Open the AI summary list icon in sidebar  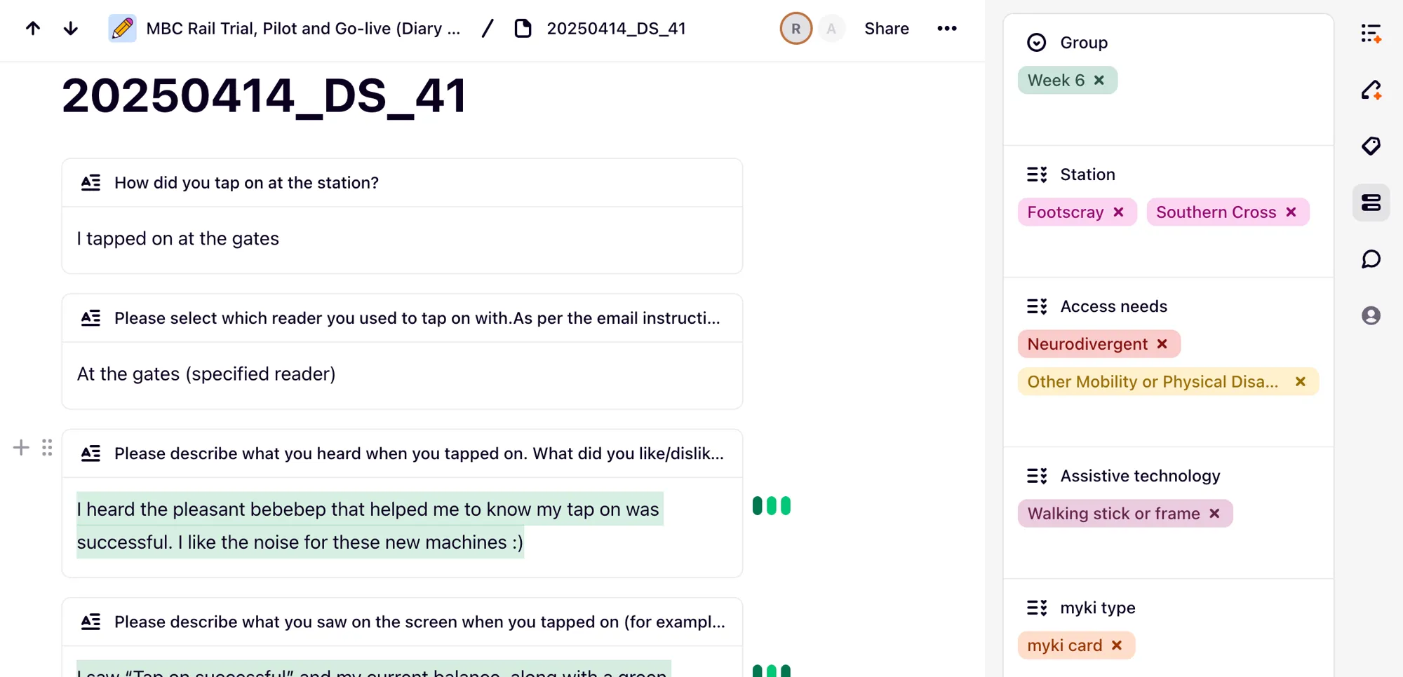1371,34
